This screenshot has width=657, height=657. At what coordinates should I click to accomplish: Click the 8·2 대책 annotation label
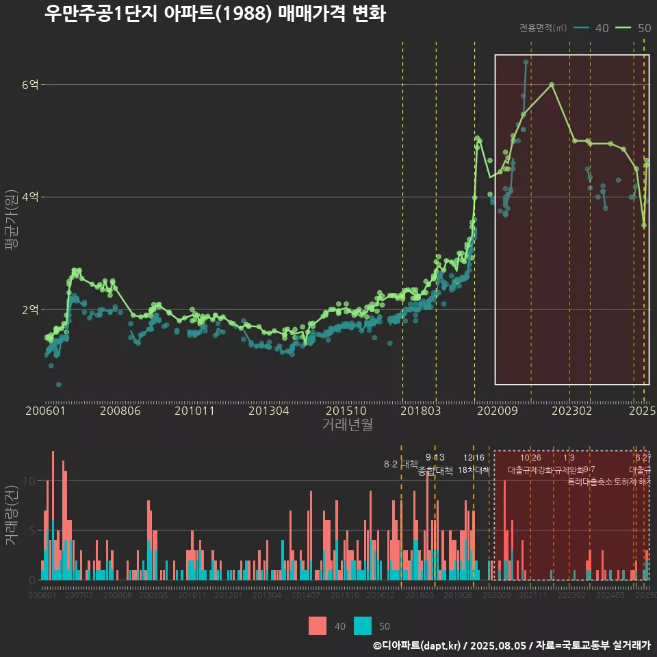[400, 464]
